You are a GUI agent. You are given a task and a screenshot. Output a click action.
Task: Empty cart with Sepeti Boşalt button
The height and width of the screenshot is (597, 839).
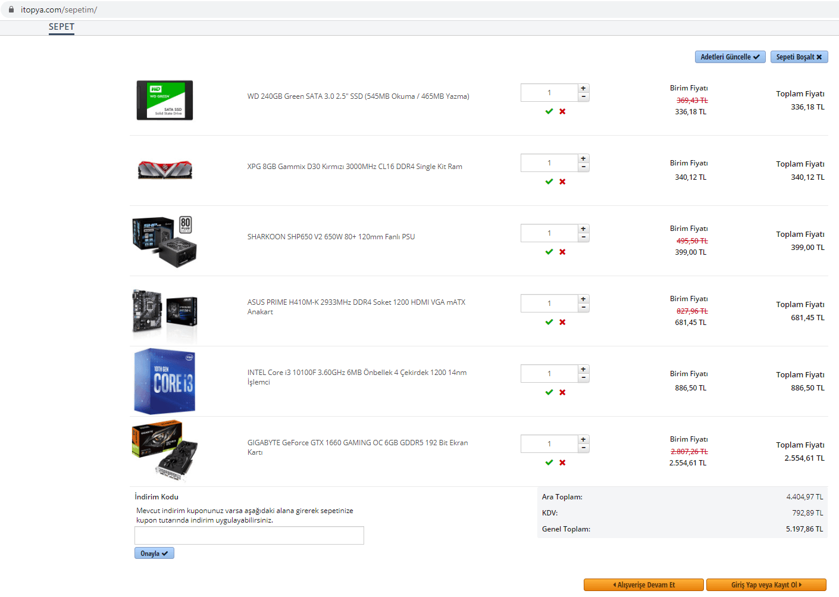click(x=799, y=57)
